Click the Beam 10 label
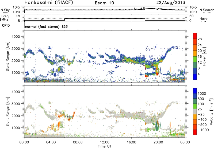Screen dimensions: 214x148 [x=104, y=3]
